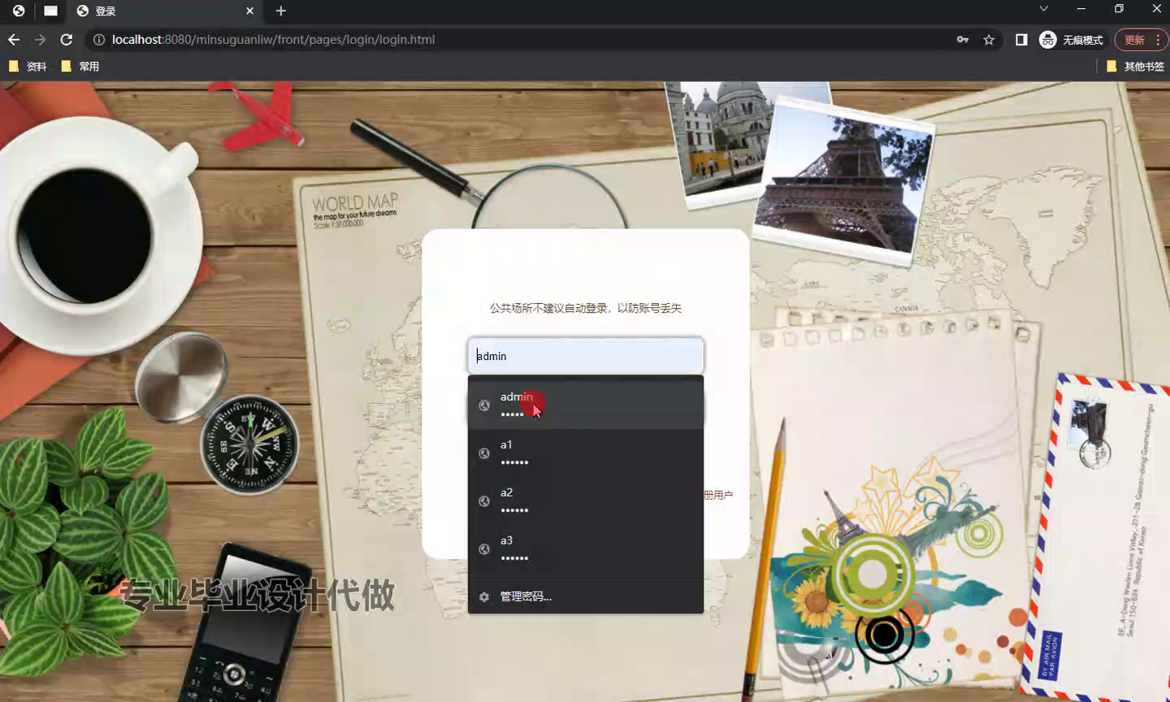Click the gear icon beside 管理密码

pyautogui.click(x=484, y=596)
